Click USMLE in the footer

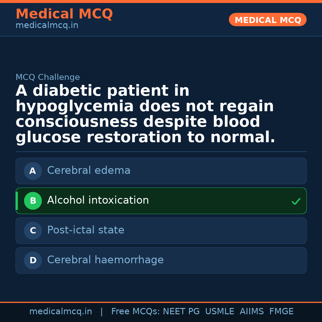pyautogui.click(x=220, y=312)
